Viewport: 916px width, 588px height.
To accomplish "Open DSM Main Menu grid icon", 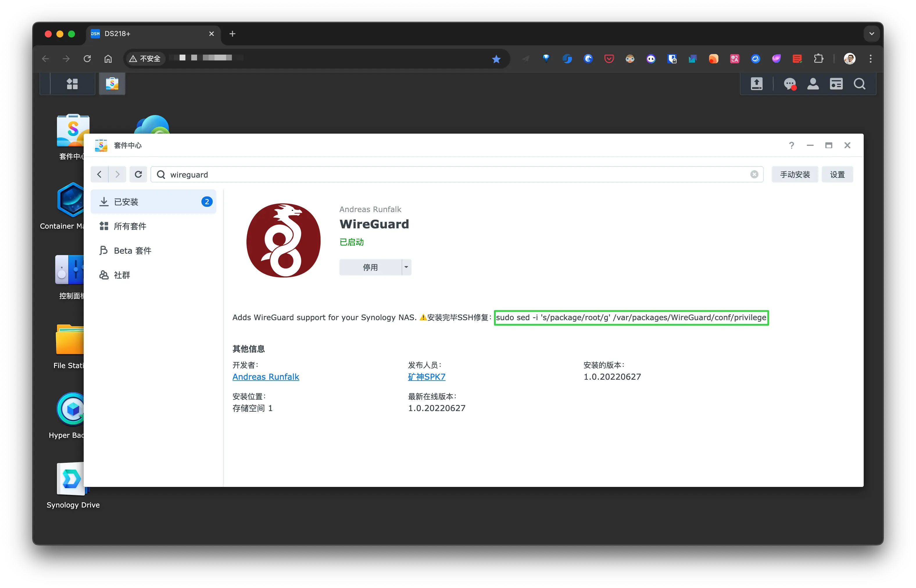I will [72, 84].
